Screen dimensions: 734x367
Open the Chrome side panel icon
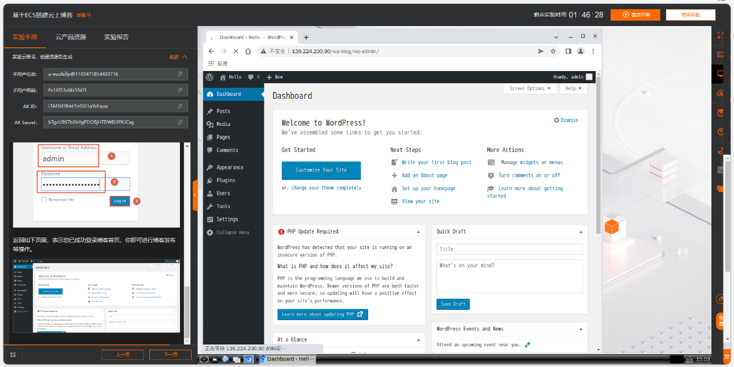coord(568,51)
